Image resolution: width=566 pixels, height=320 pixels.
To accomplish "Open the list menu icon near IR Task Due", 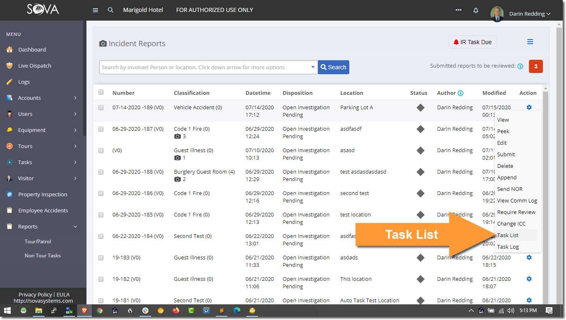I will tap(530, 42).
